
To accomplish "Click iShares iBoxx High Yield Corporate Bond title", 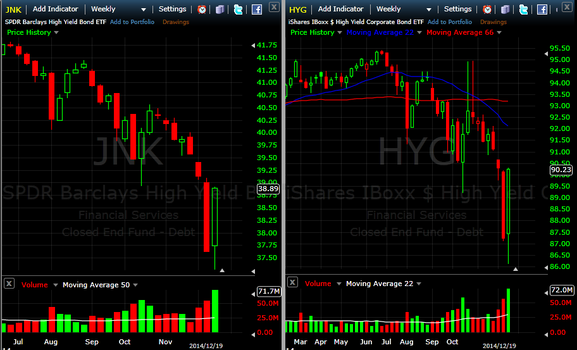I will [356, 22].
